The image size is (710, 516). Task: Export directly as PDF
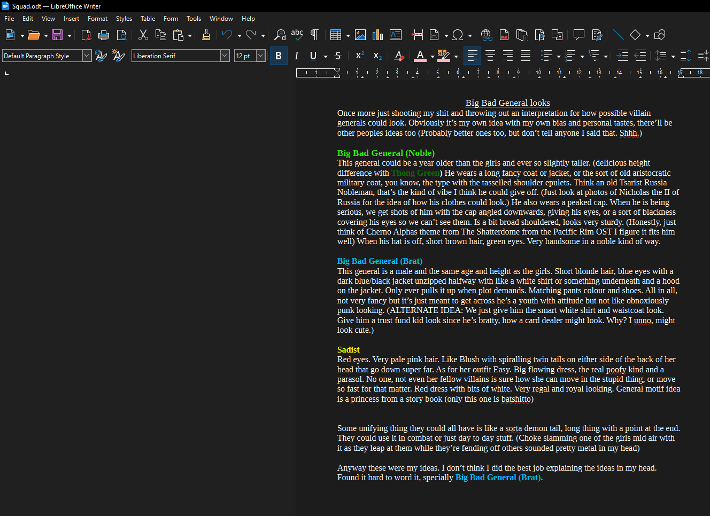(x=86, y=35)
